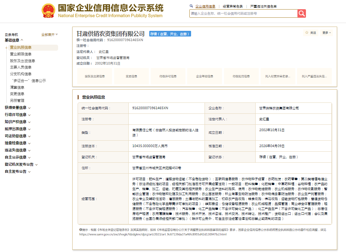Expand the 违法失信信息 section

click(x=17, y=150)
